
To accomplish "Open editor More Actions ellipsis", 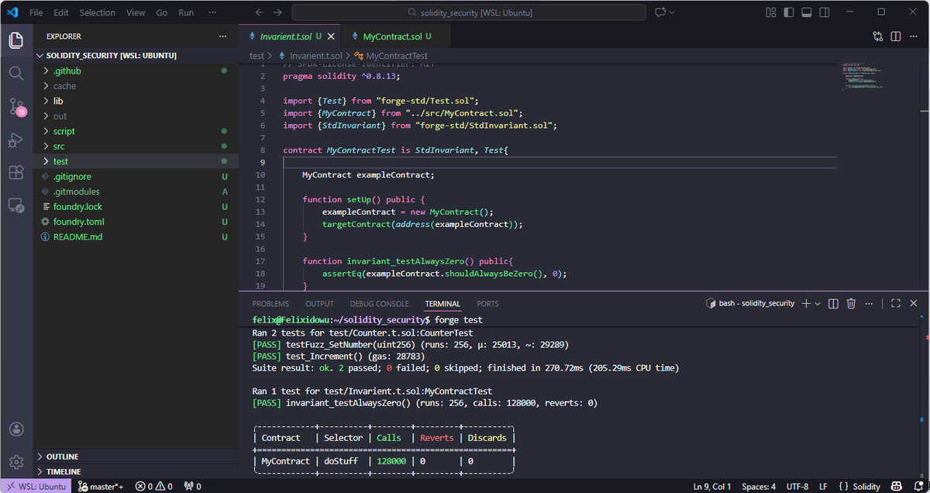I will coord(913,36).
